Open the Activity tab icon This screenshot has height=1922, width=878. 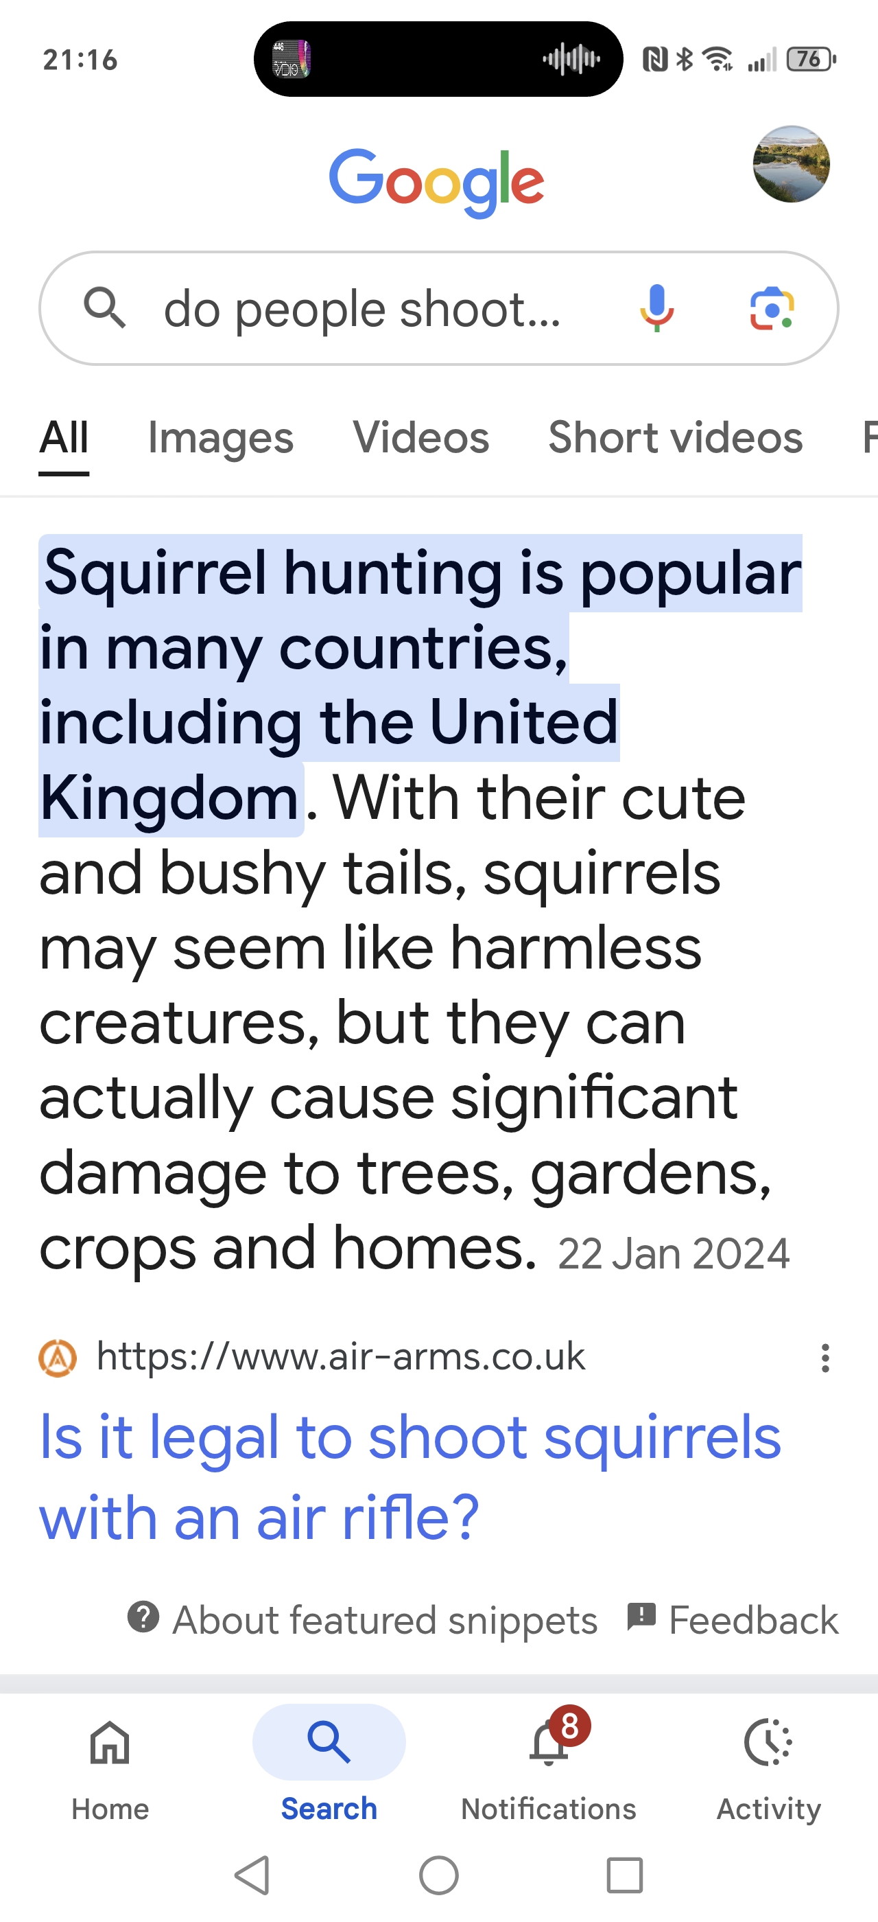pos(768,1744)
